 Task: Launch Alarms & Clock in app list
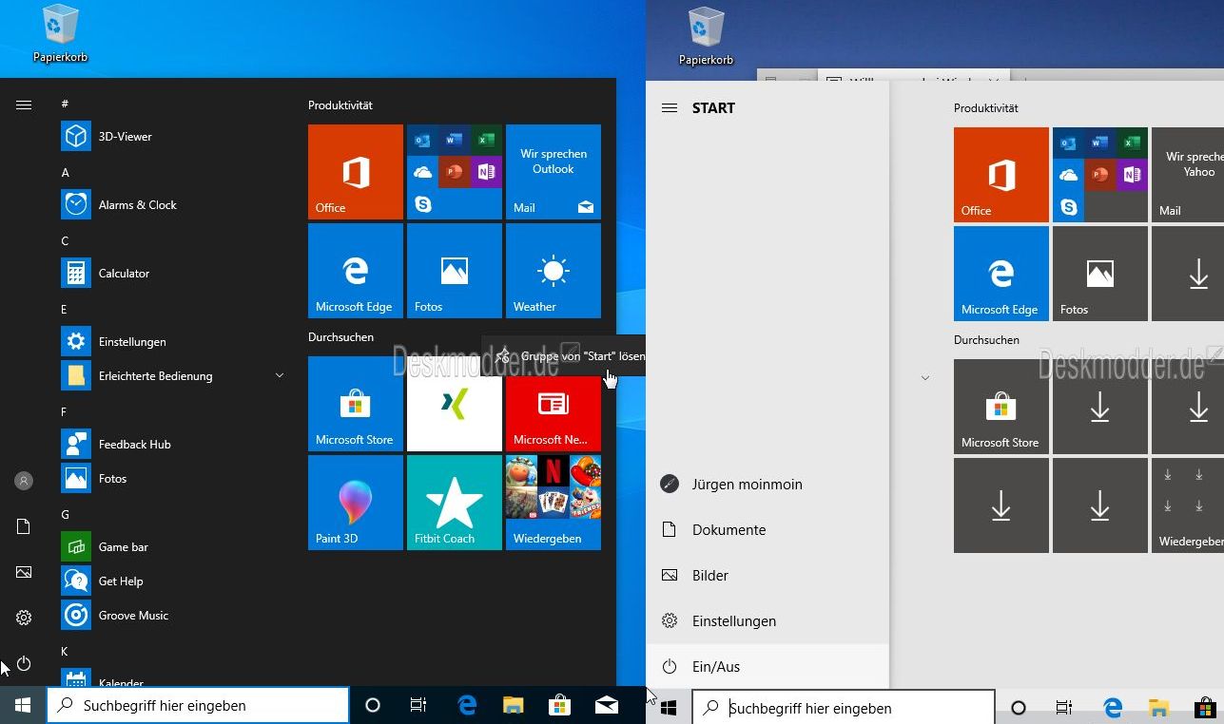pyautogui.click(x=171, y=204)
